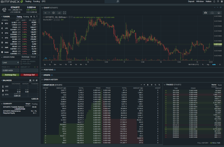Favorite the BTC USD ticker star
This screenshot has height=147, width=224.
point(37,23)
